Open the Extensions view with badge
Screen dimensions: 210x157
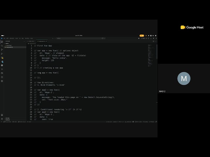tap(2, 58)
